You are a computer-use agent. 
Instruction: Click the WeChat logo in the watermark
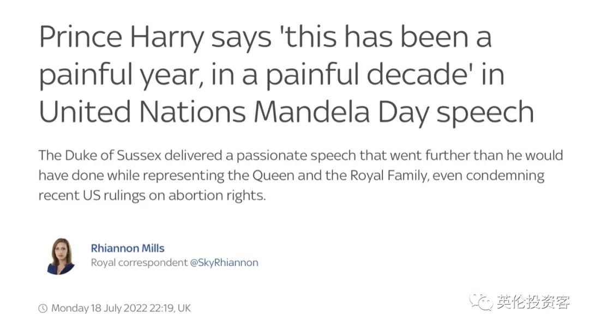(x=480, y=302)
